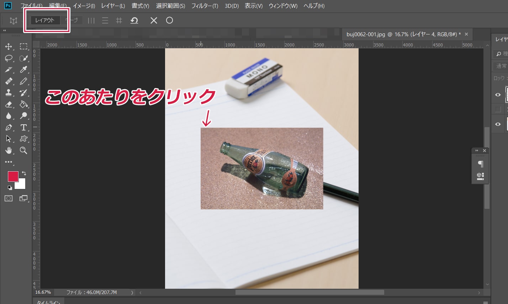Select the Move tool
The width and height of the screenshot is (508, 304).
pos(9,47)
